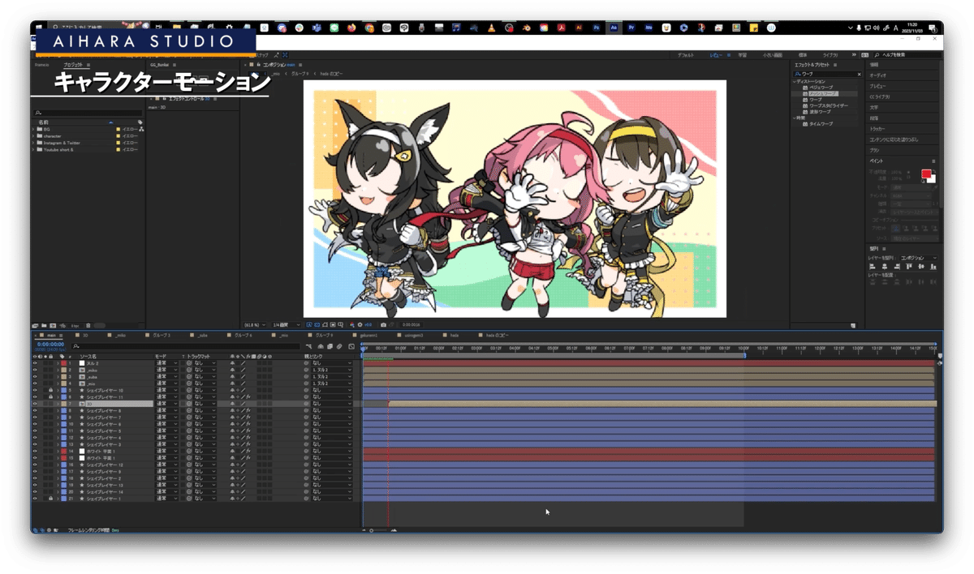Open Premiere Pro icon in the taskbar
This screenshot has width=974, height=574.
(631, 28)
